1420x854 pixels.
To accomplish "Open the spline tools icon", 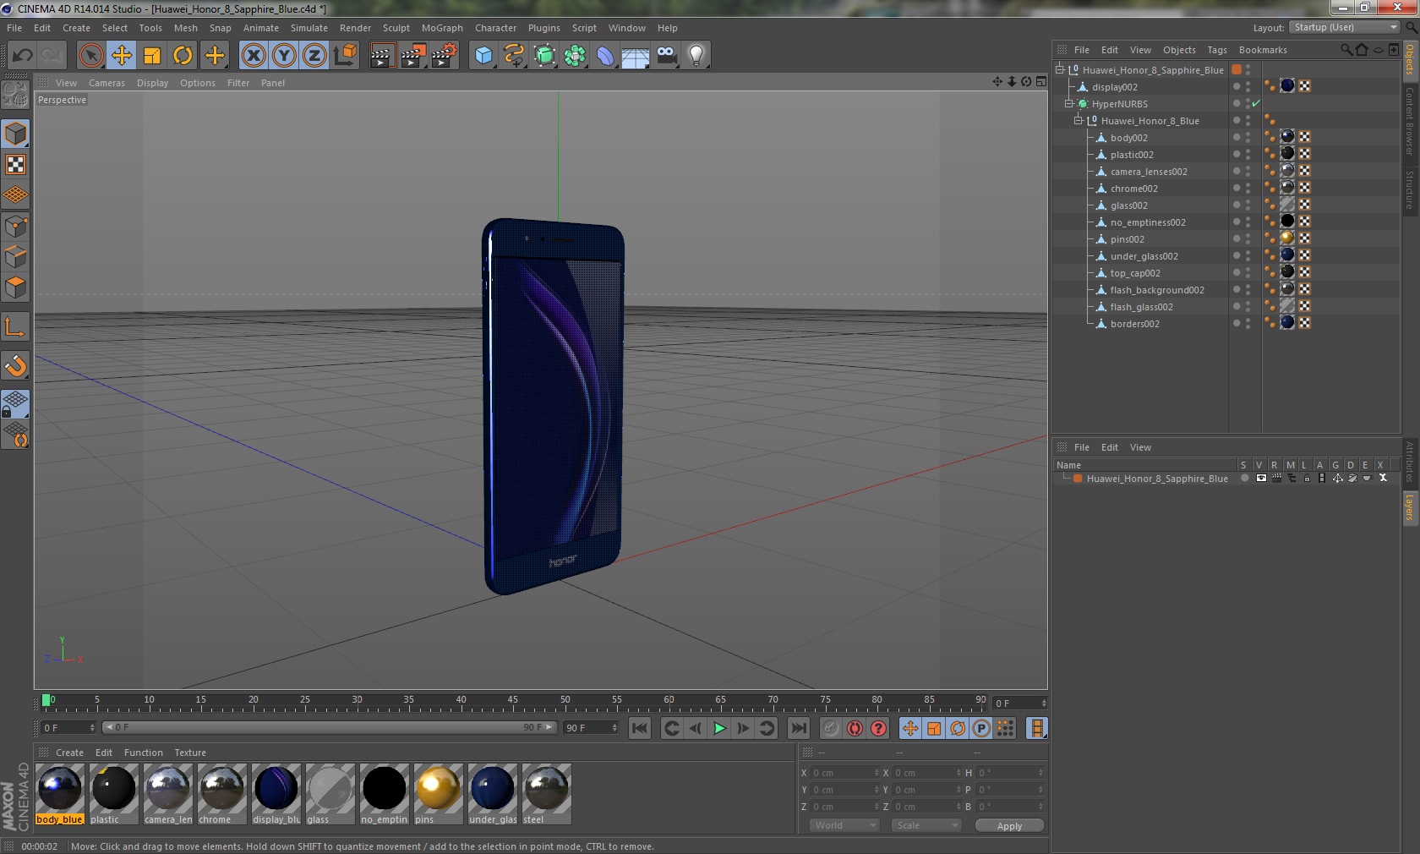I will (514, 56).
